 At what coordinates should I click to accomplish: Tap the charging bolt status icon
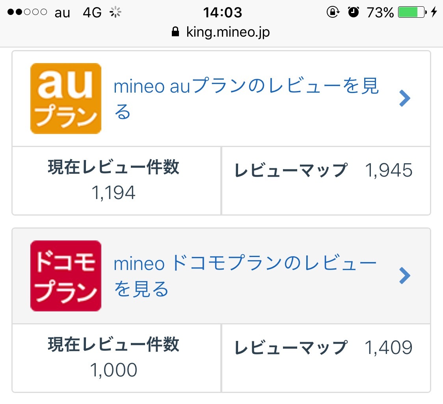pyautogui.click(x=434, y=13)
